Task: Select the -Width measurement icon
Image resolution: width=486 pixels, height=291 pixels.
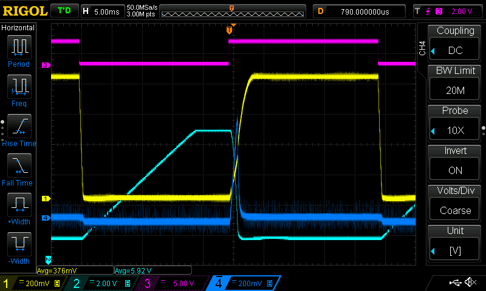Action: tap(18, 244)
